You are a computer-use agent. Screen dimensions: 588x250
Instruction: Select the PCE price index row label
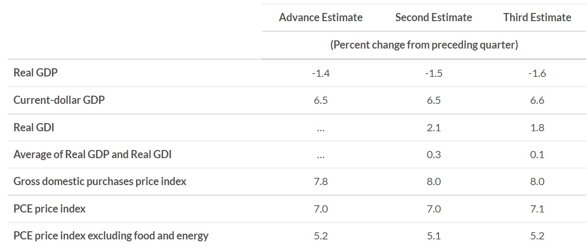coord(50,209)
